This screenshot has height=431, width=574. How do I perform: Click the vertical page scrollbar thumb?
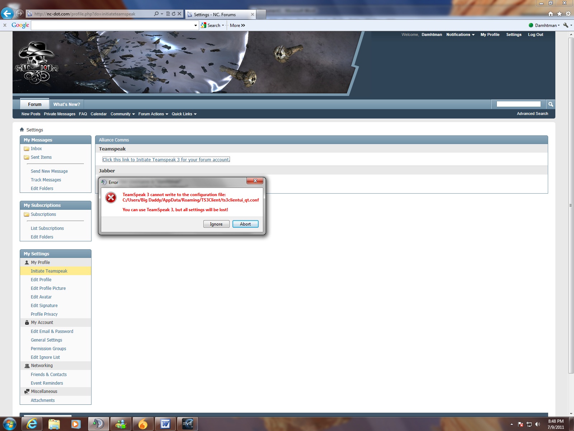[571, 205]
